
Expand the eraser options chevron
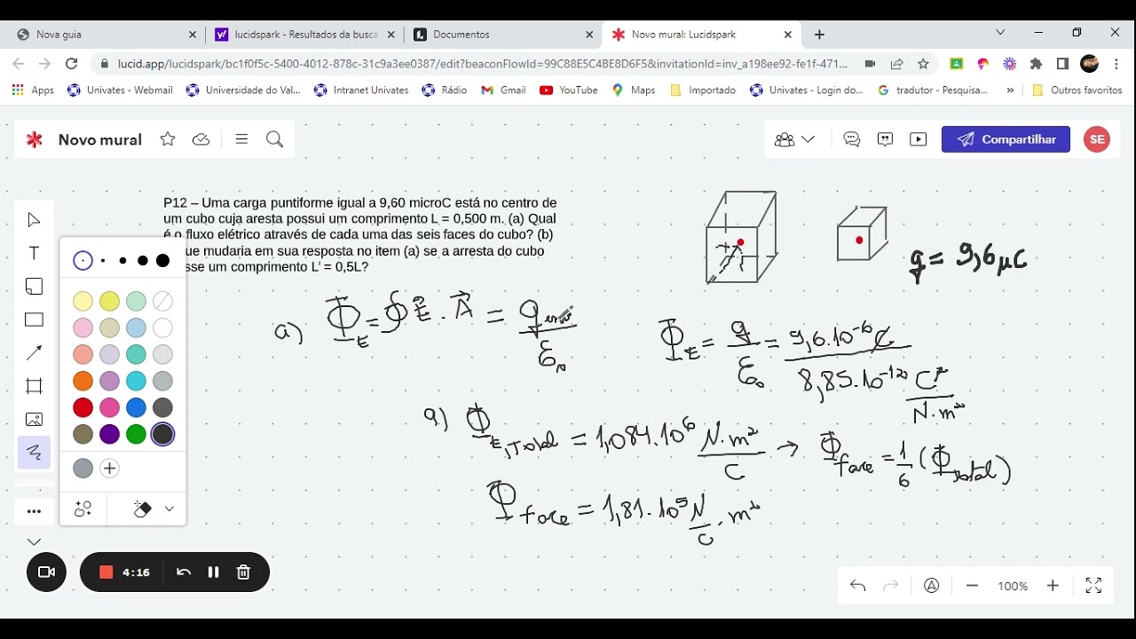point(170,509)
